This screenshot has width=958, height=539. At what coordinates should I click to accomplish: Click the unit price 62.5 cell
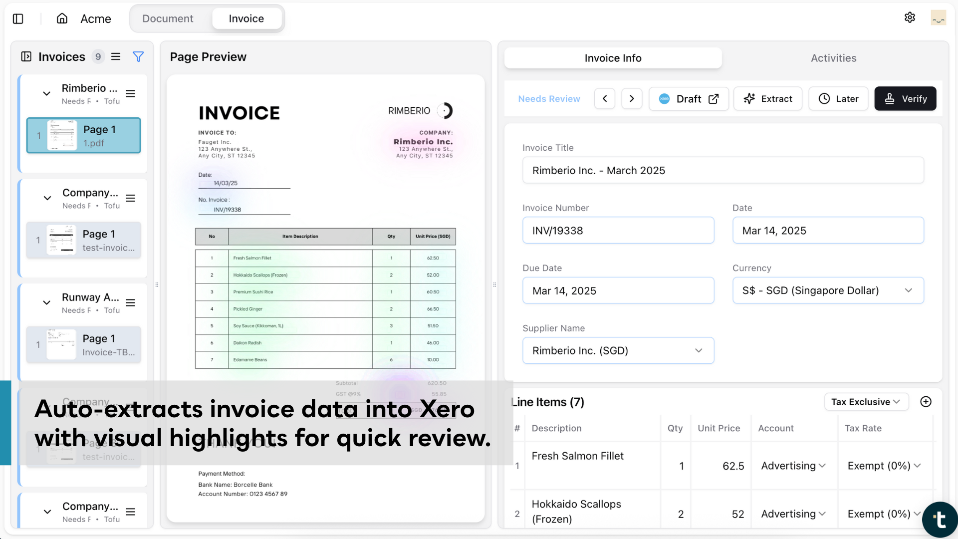pos(720,466)
